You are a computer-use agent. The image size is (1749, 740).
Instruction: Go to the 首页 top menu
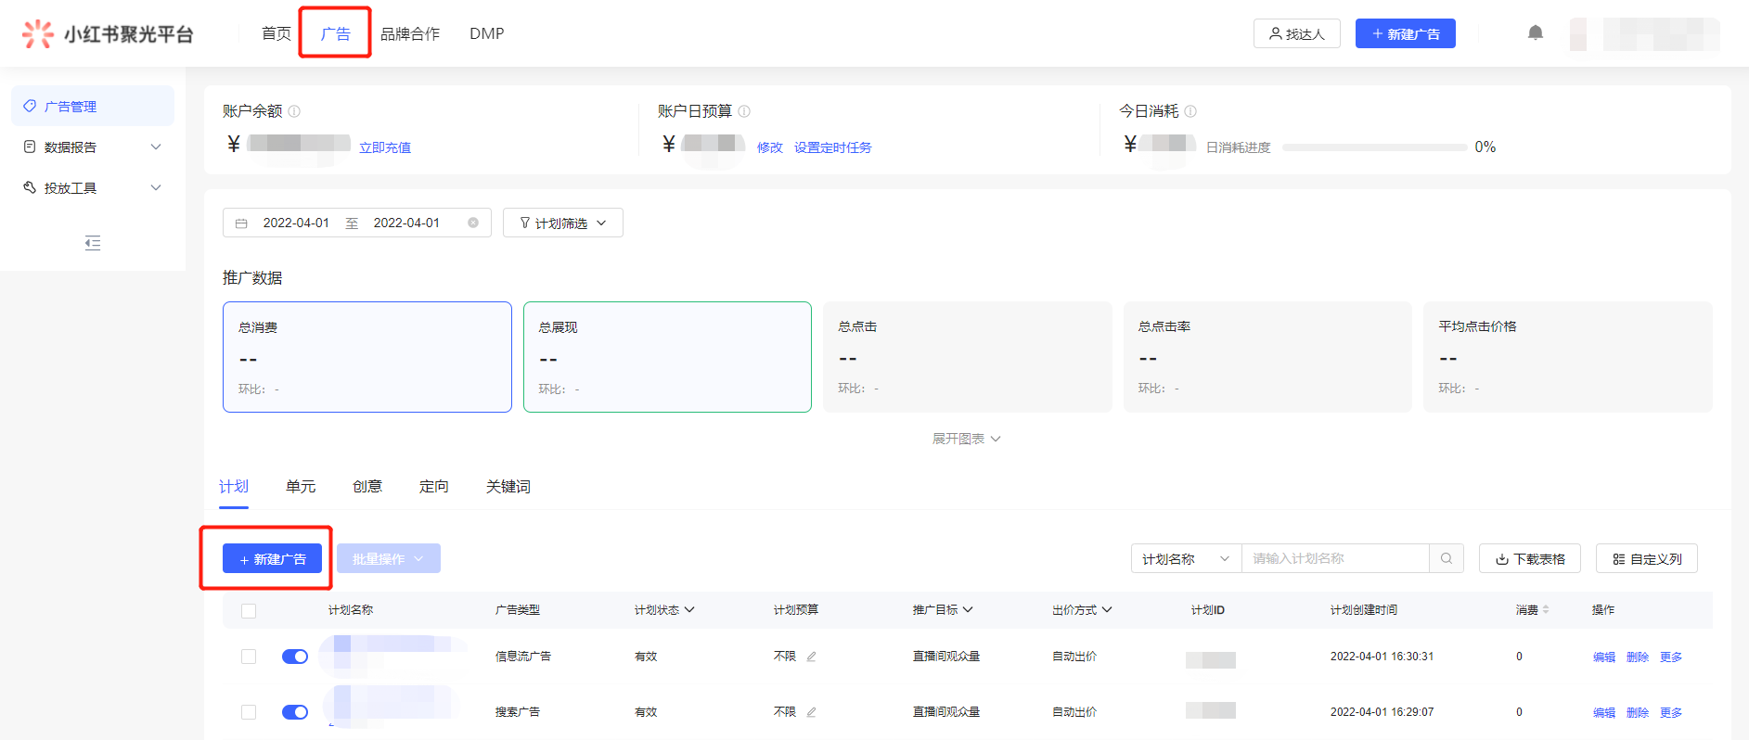276,33
